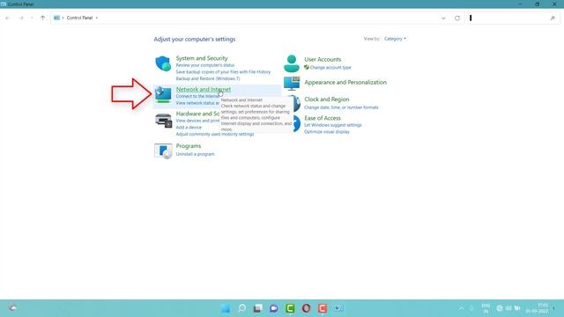Open Appearance and Personalization
Screen dimensions: 564x317
(x=345, y=82)
